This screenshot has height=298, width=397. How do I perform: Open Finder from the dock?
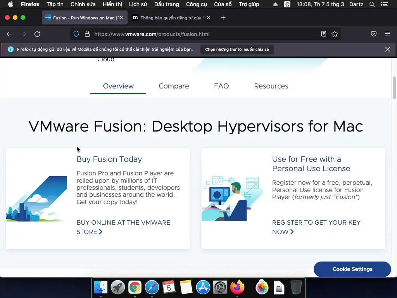point(101,288)
